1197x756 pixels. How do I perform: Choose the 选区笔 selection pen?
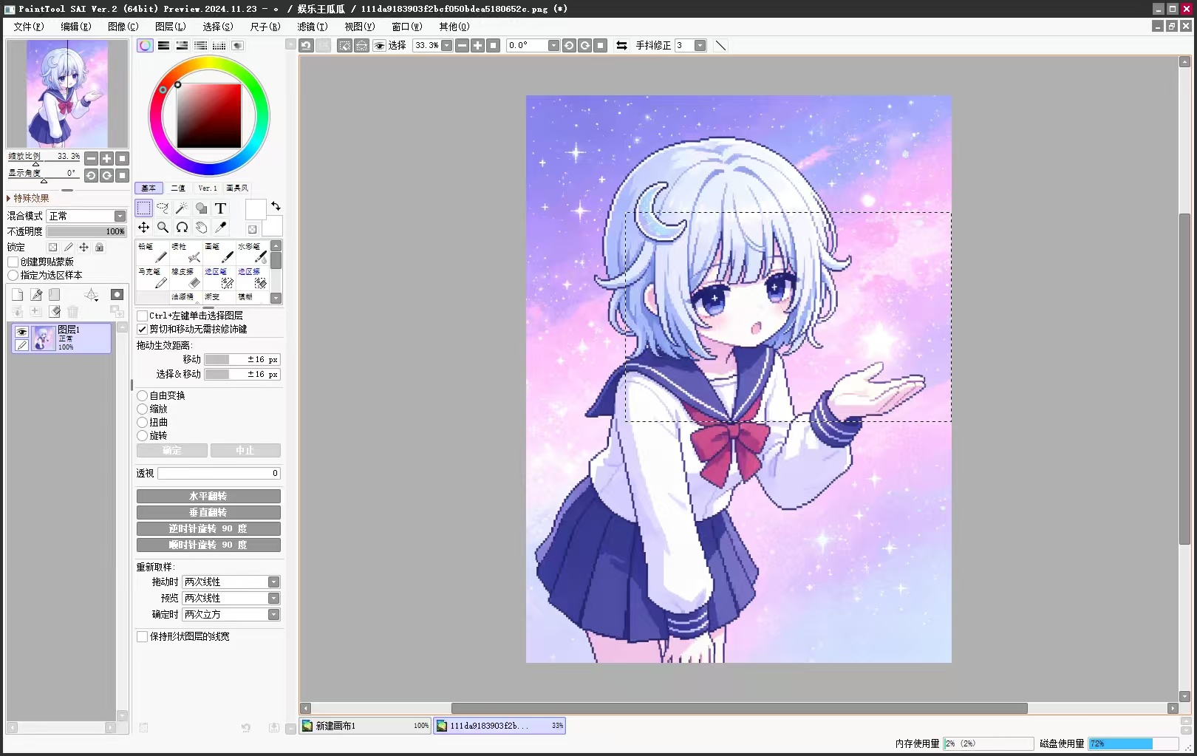pos(219,277)
